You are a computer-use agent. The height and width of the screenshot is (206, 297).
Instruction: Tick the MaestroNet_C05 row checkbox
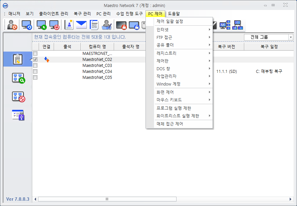click(x=35, y=78)
